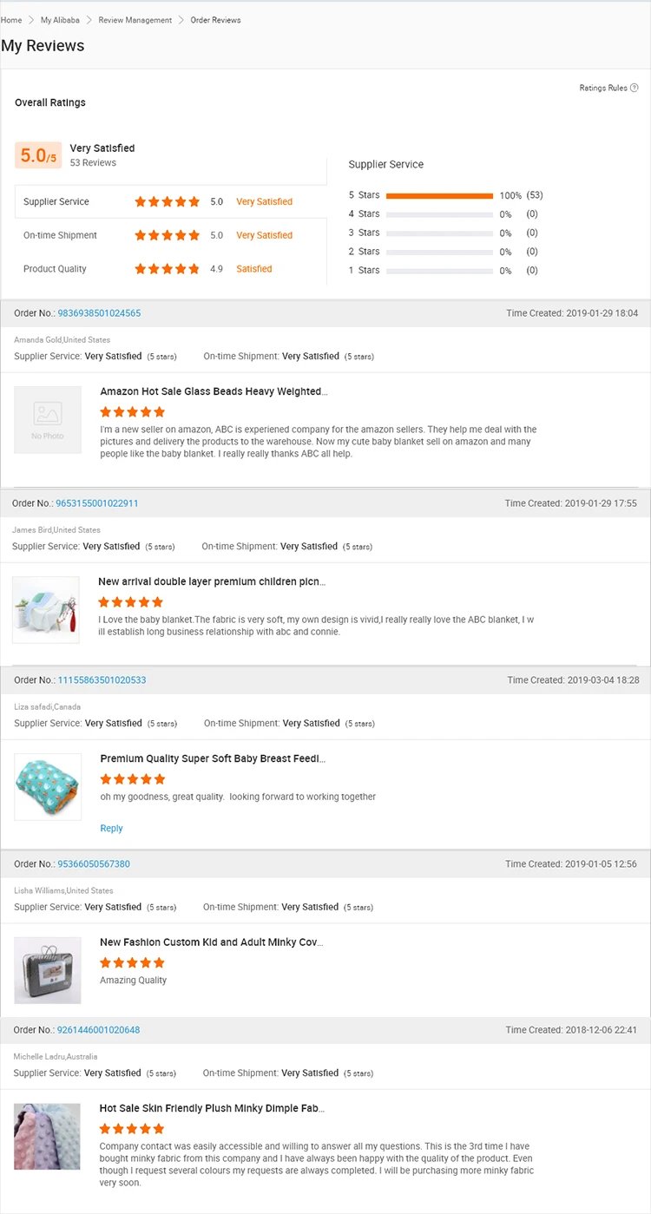Click the Ratings Rules help icon
This screenshot has width=651, height=1214.
[x=635, y=88]
